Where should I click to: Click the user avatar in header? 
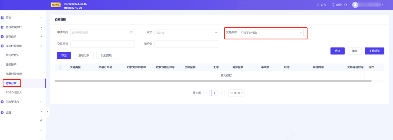[x=355, y=5]
